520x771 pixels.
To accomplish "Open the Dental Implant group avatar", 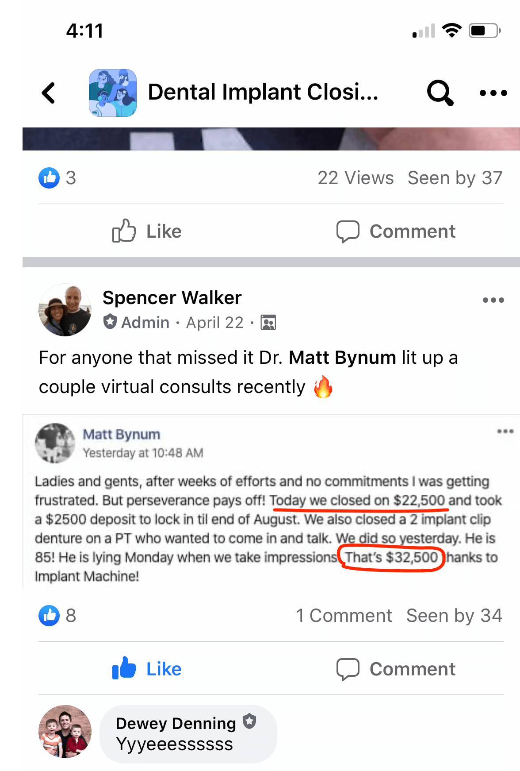I will click(113, 93).
